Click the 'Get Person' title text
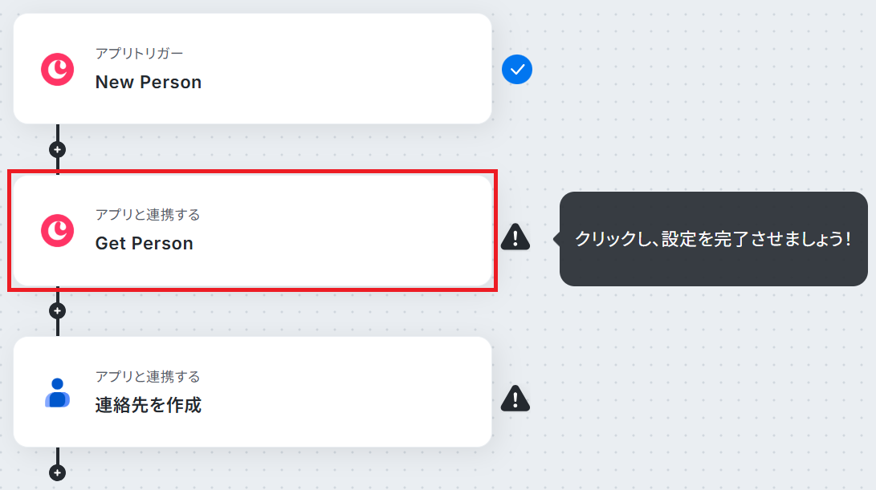Image resolution: width=876 pixels, height=490 pixels. pos(145,244)
